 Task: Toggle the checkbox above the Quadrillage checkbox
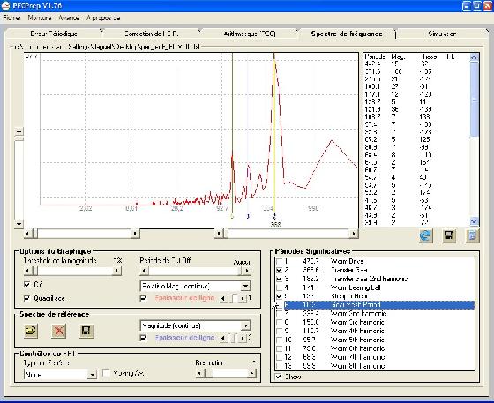click(x=27, y=285)
